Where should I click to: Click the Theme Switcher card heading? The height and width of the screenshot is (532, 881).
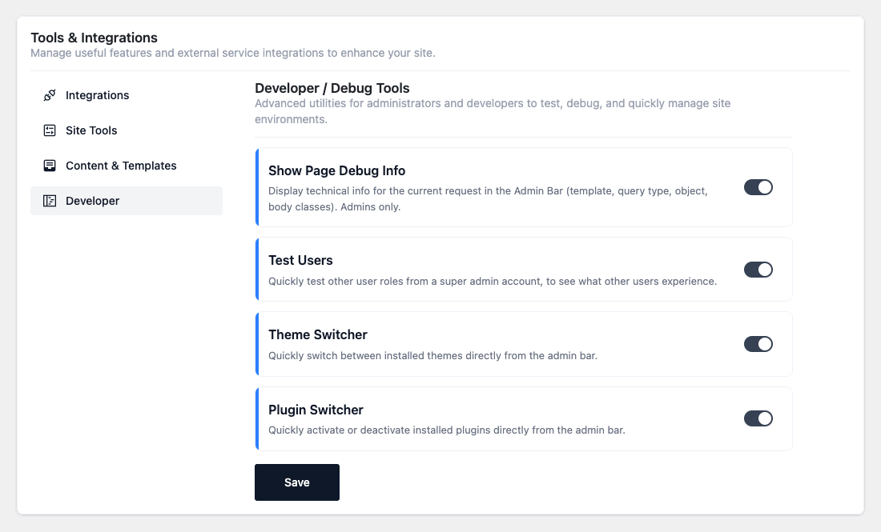click(x=318, y=334)
